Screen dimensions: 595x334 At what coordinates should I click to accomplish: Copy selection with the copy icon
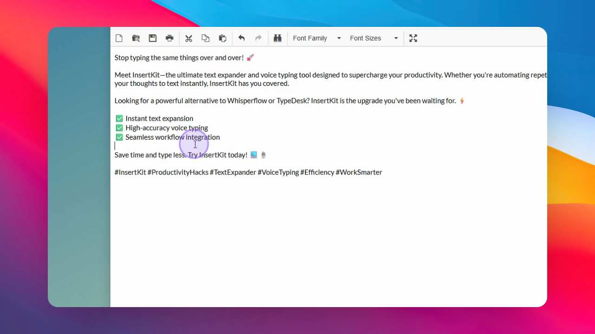(x=205, y=38)
